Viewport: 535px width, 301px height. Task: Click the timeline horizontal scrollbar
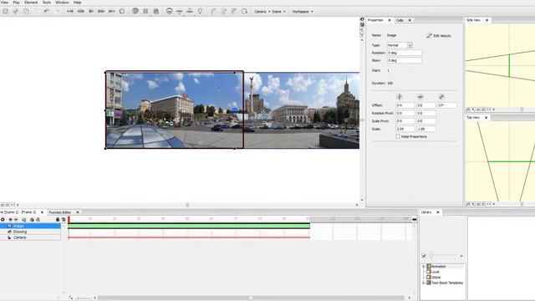tap(252, 298)
